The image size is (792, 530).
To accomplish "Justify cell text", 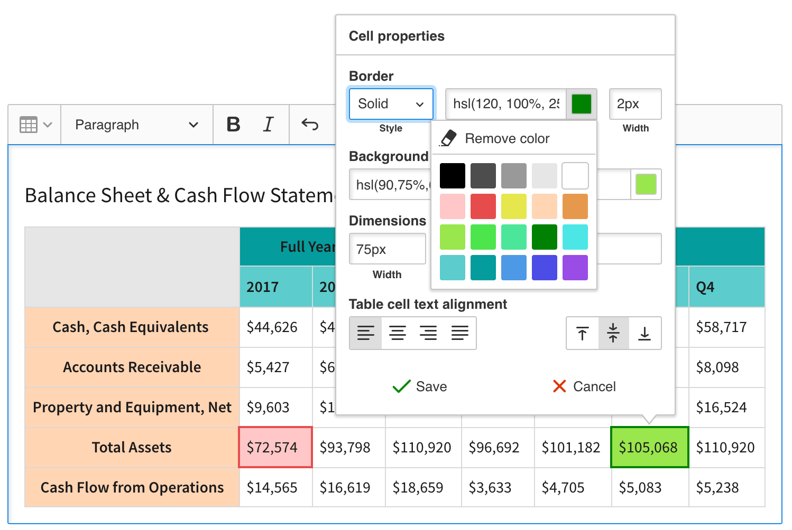I will (x=460, y=333).
